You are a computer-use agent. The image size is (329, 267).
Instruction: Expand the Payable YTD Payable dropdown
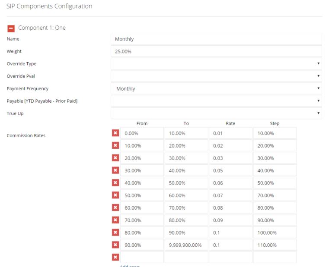point(216,101)
